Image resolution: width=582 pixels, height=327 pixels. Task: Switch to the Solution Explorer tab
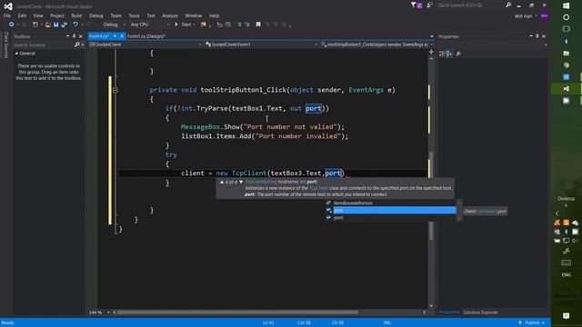point(480,312)
